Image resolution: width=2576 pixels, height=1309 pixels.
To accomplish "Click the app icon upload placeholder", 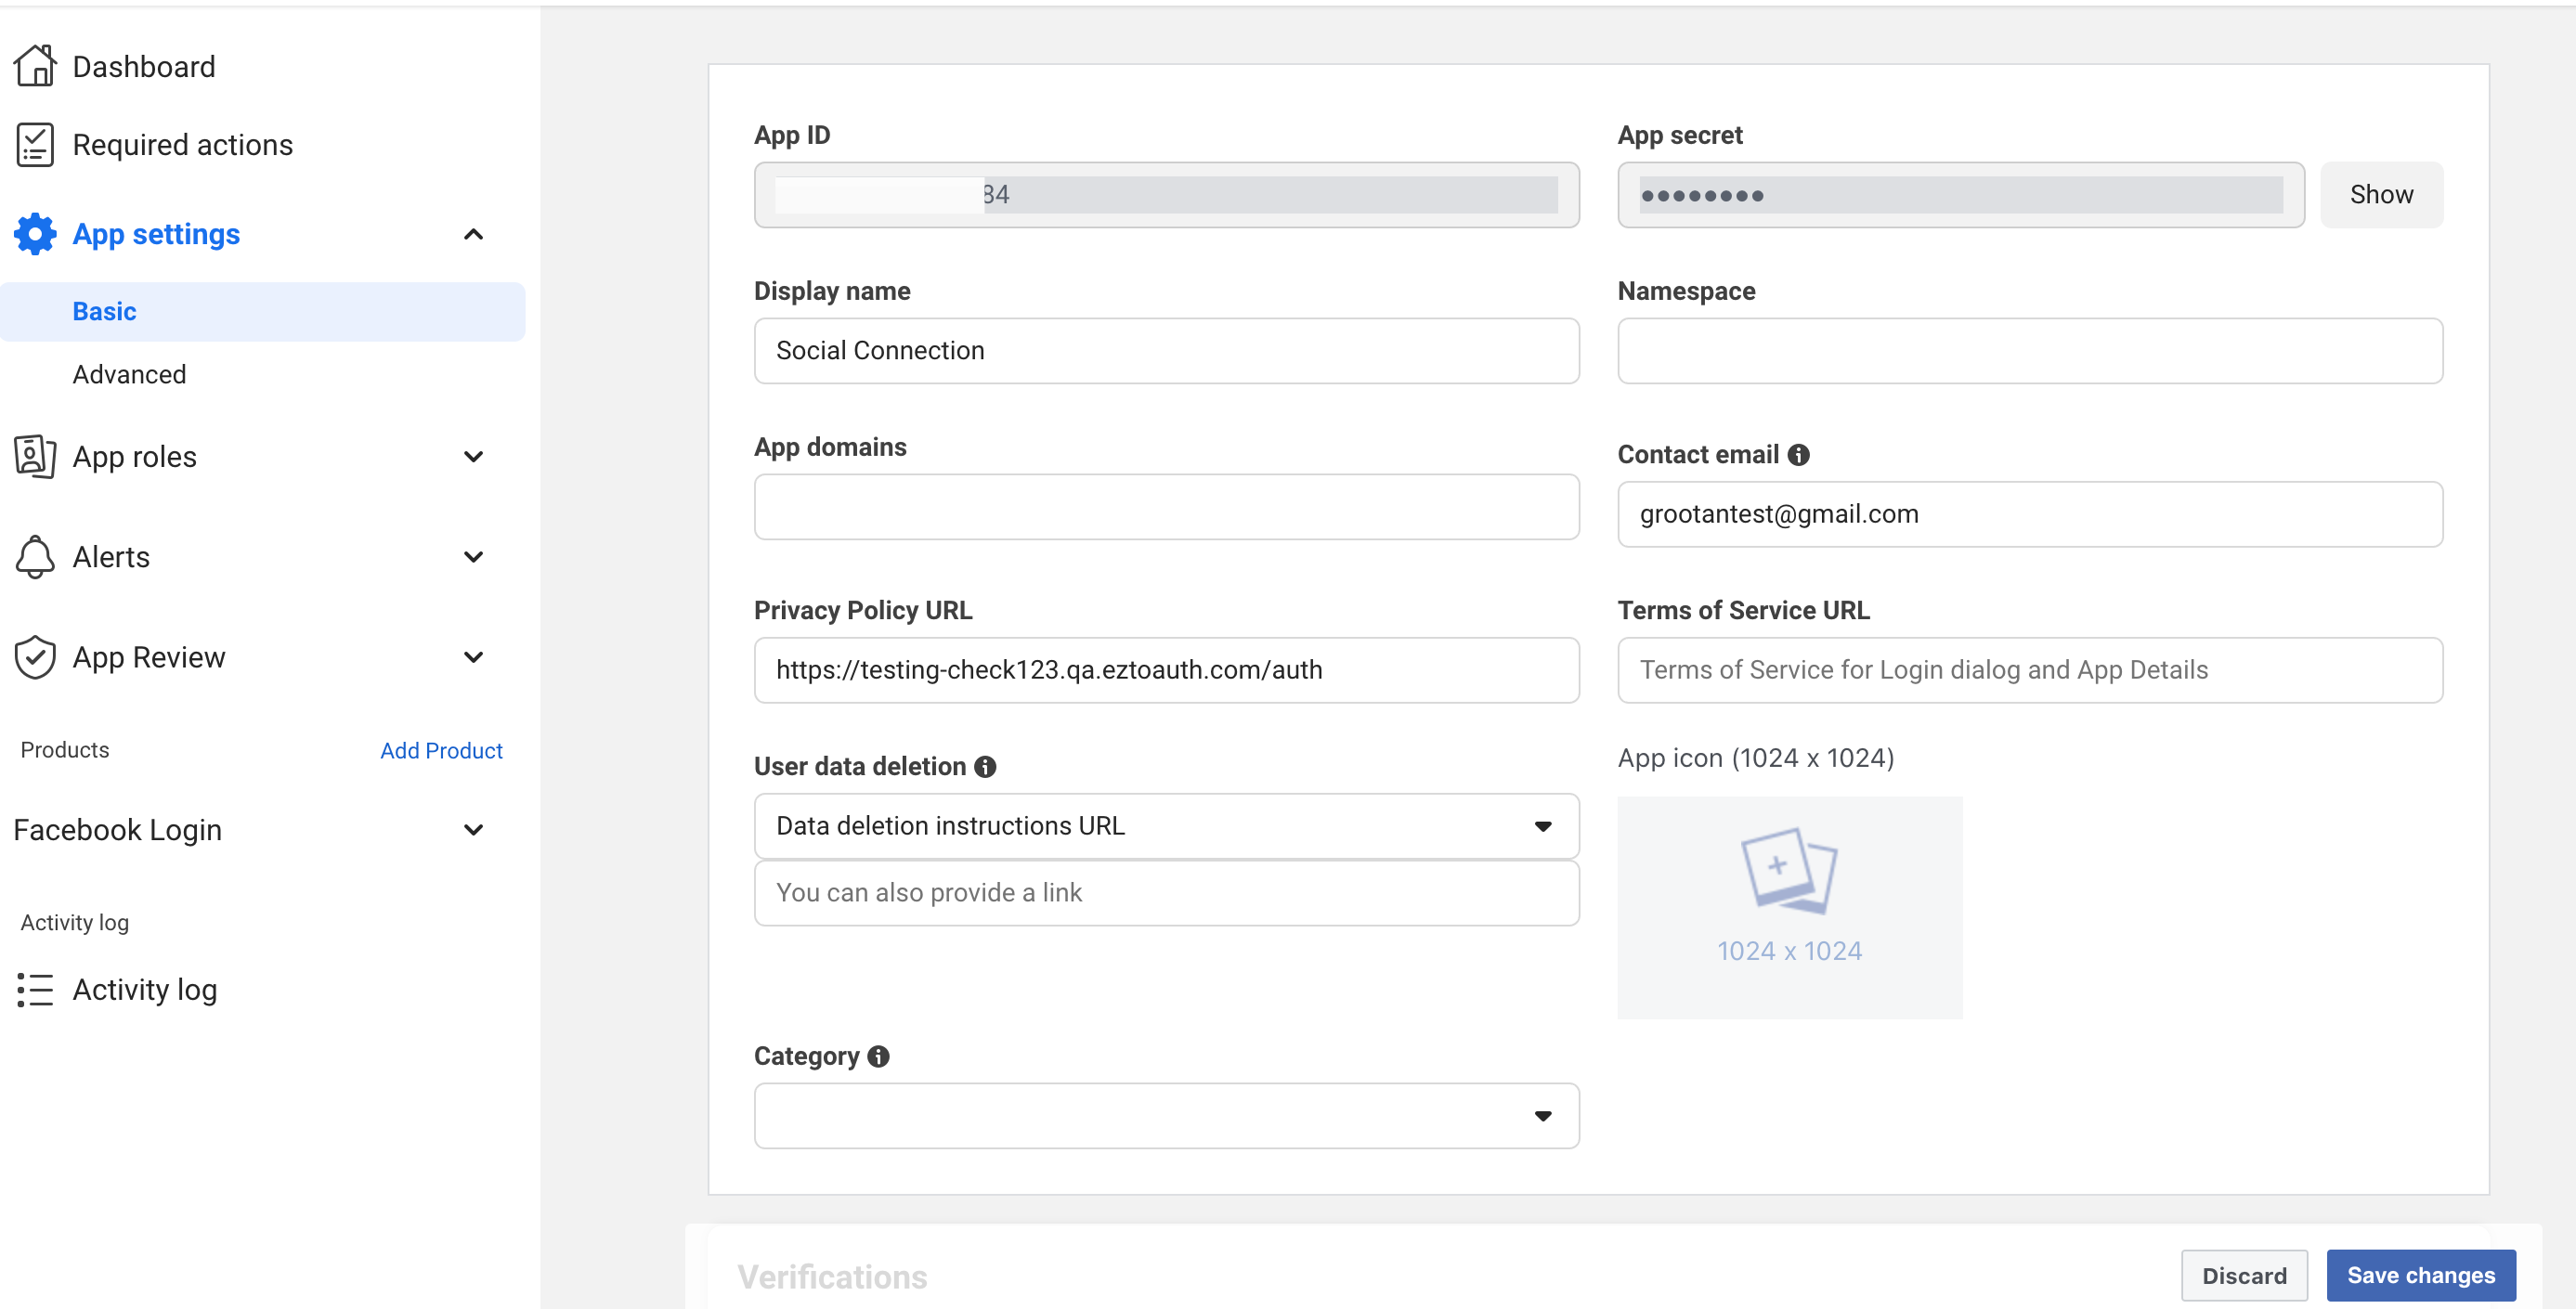I will (1789, 907).
